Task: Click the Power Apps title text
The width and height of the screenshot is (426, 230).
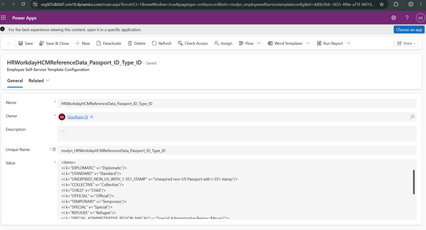Action: coord(24,18)
